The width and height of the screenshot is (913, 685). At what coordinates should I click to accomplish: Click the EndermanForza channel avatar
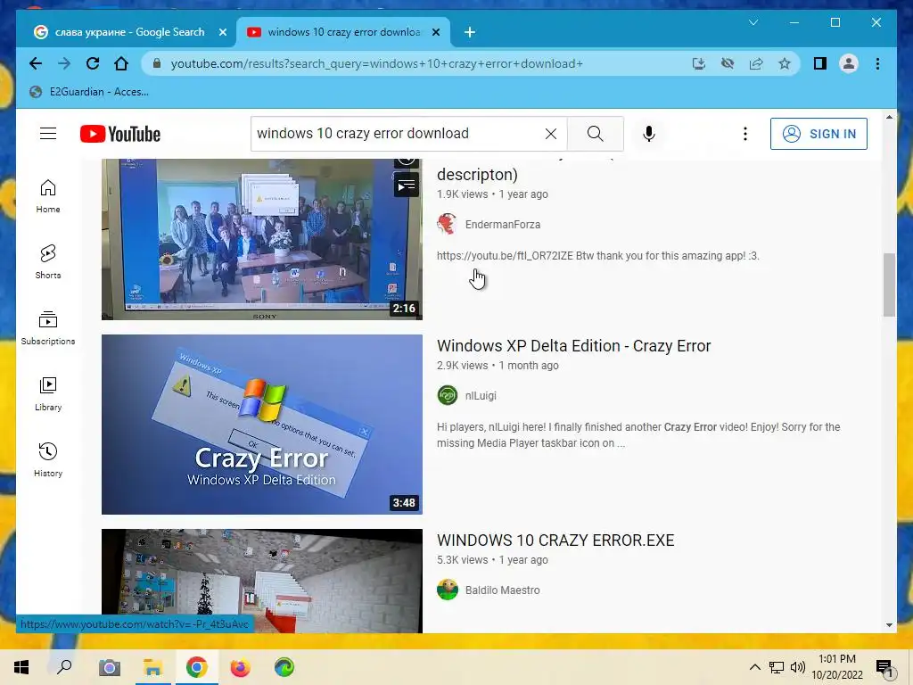[448, 224]
